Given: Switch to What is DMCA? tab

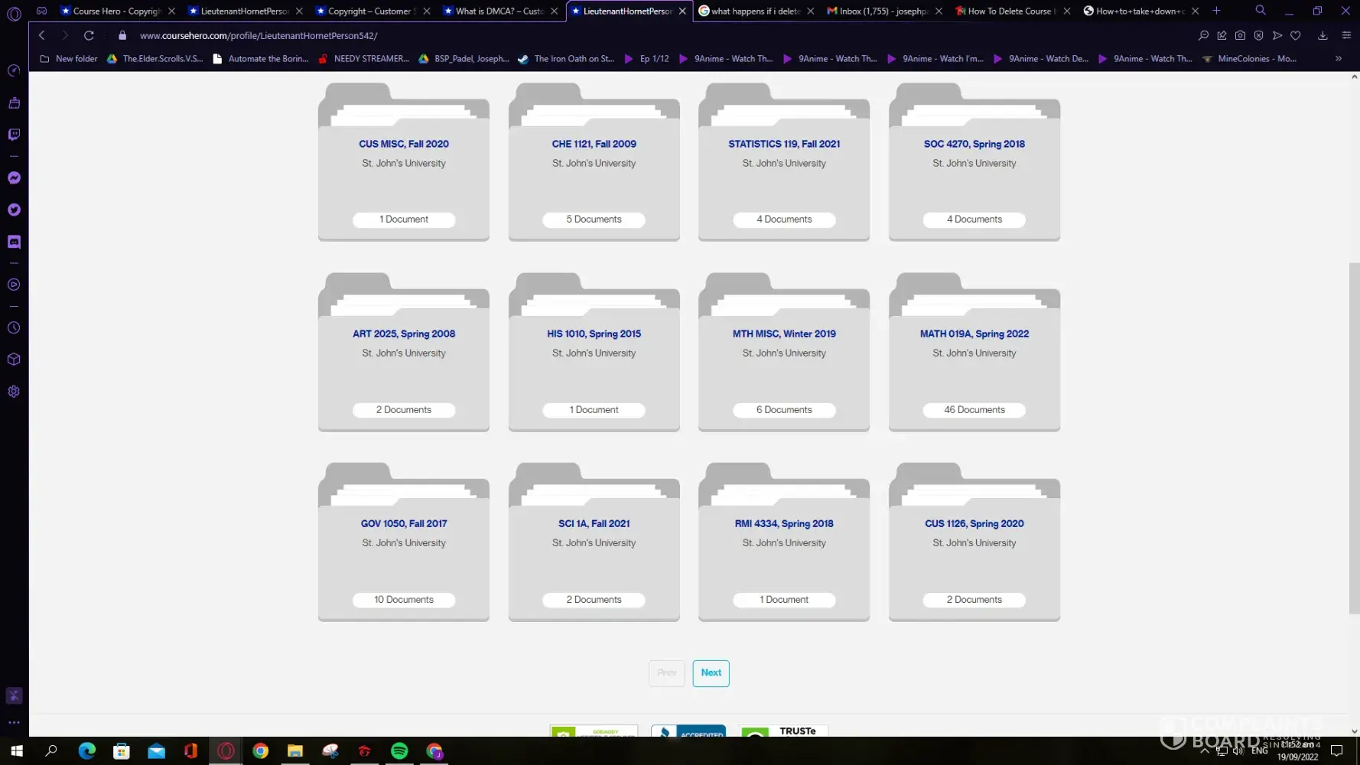Looking at the screenshot, I should (499, 11).
